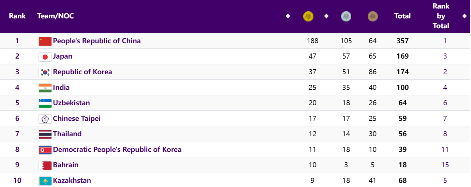471x187 pixels.
Task: Click Uzbekistan's gold count 20
Action: 312,103
